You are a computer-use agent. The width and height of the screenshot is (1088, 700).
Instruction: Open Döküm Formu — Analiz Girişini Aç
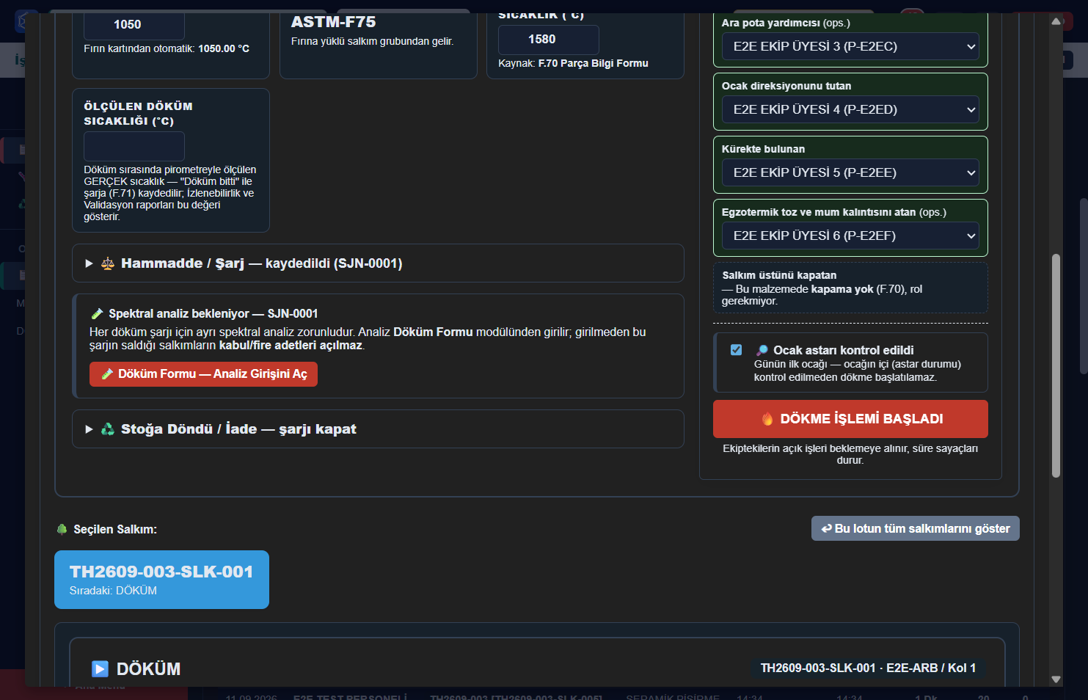tap(203, 374)
